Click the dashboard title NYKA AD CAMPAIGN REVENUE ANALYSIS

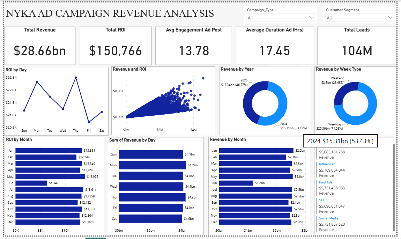coord(110,13)
